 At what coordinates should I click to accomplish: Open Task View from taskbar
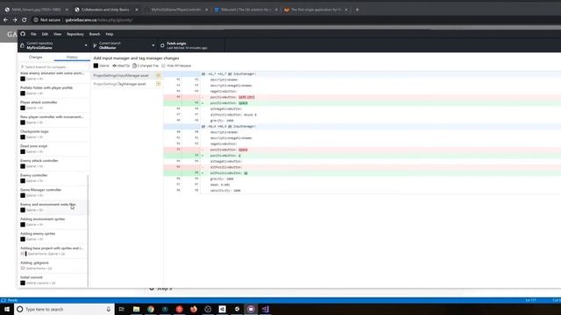(122, 309)
